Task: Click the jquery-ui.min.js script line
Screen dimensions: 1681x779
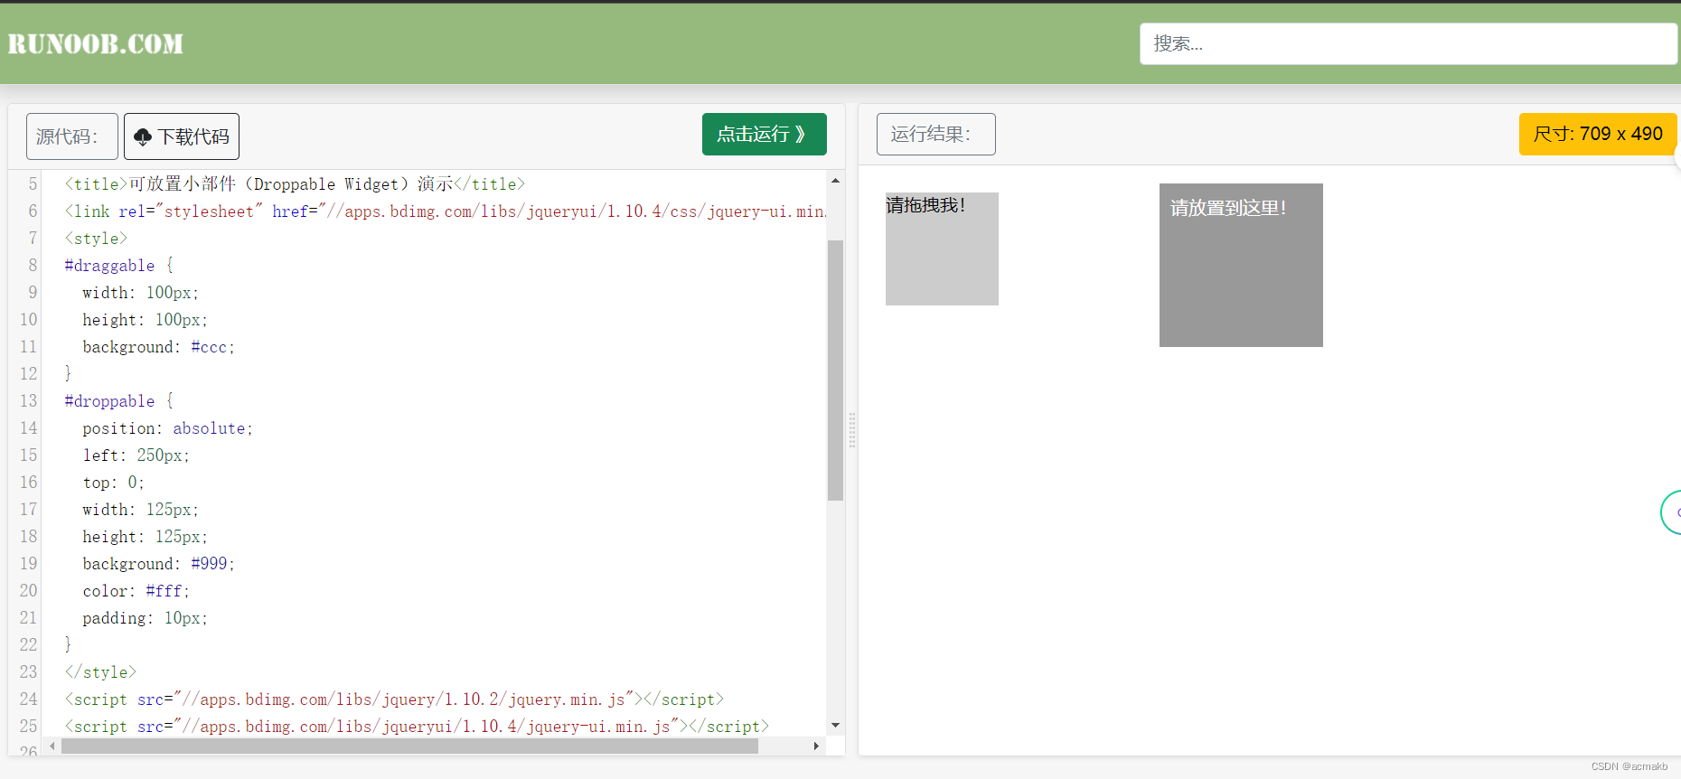Action: [417, 726]
